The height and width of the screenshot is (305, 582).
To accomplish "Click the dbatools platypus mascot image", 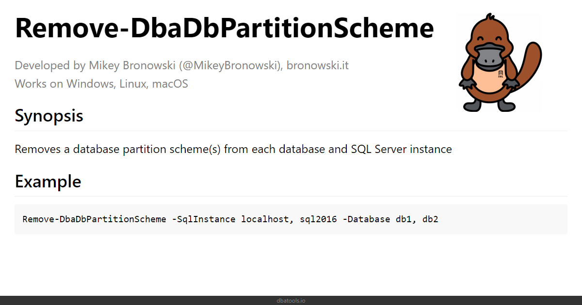I will pos(500,63).
